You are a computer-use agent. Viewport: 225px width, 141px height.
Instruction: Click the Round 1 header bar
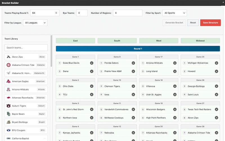(x=138, y=49)
